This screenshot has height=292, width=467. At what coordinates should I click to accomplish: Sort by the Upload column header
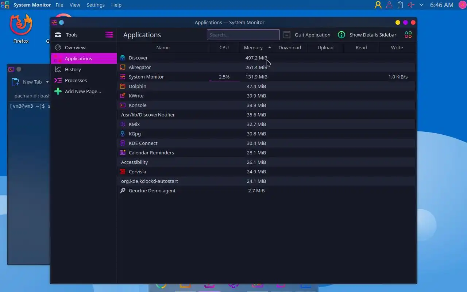(x=325, y=47)
